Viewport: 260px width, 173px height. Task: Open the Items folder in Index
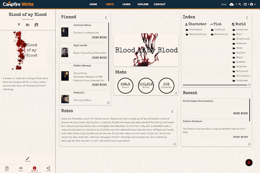pos(237,48)
